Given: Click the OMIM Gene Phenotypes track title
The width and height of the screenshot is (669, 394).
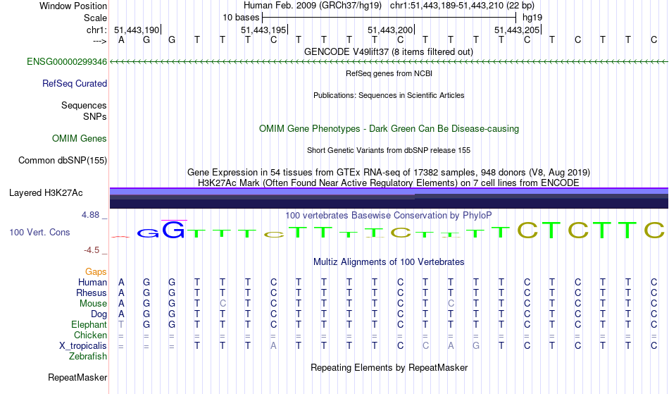Looking at the screenshot, I should pyautogui.click(x=389, y=128).
